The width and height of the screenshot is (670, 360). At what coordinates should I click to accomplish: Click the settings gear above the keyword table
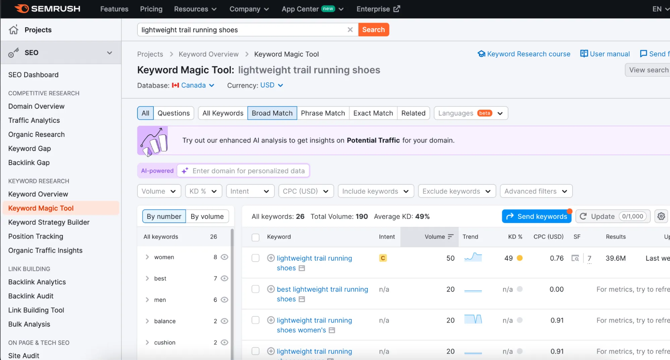point(661,216)
